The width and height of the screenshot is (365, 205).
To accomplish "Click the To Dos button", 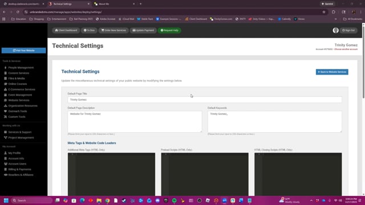I will coord(89,30).
